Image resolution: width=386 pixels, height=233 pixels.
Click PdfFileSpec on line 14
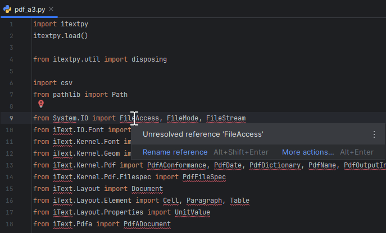(x=202, y=177)
